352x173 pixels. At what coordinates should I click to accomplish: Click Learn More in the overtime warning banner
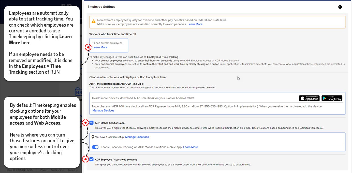195,24
